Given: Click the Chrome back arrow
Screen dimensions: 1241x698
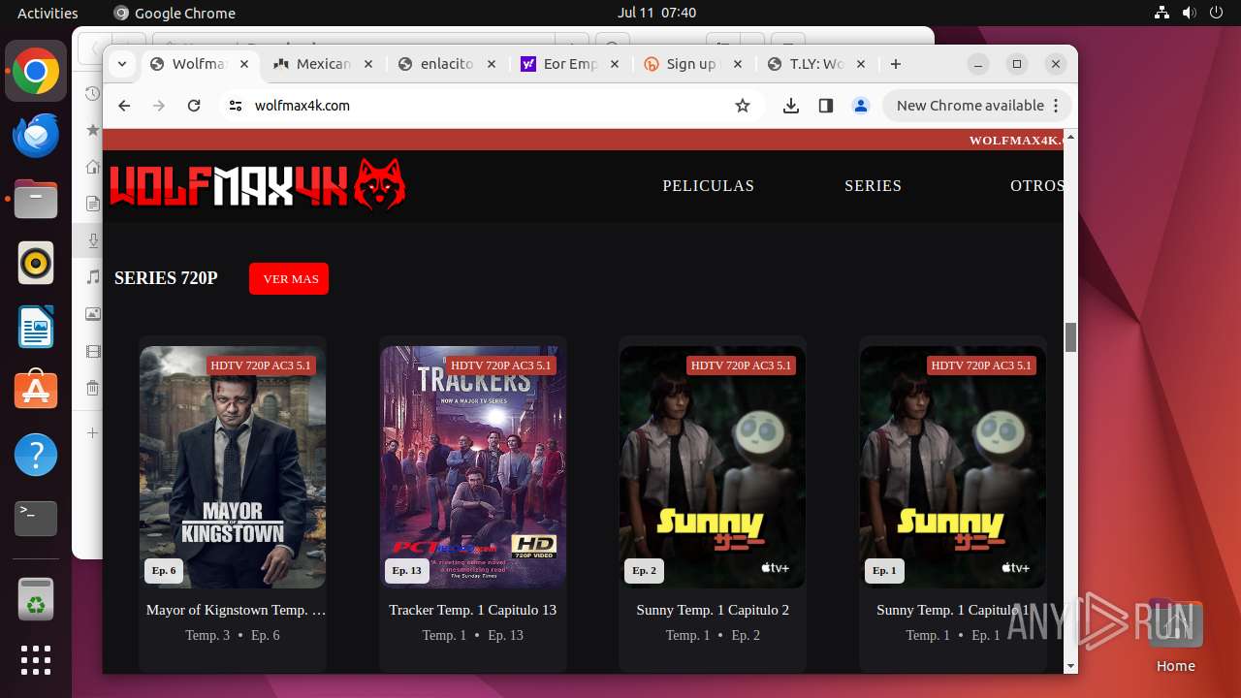Looking at the screenshot, I should pos(124,106).
